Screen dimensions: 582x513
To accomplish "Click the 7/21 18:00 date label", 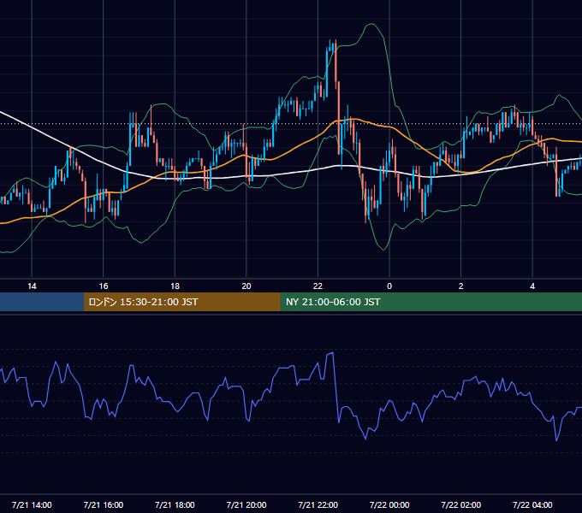I will tap(175, 504).
